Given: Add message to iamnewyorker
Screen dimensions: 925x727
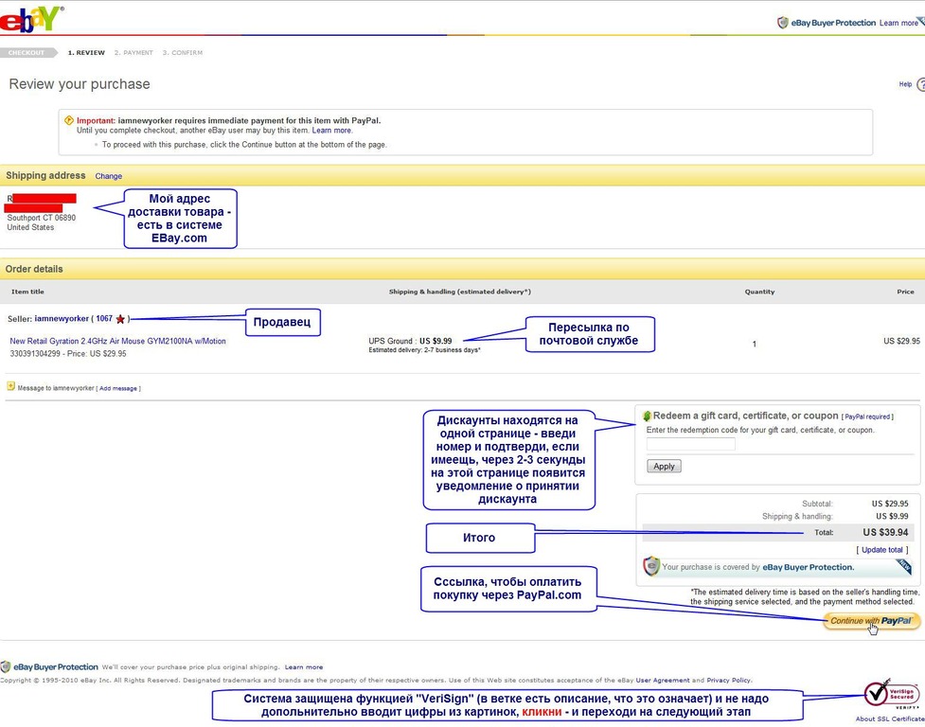Looking at the screenshot, I should (x=118, y=388).
